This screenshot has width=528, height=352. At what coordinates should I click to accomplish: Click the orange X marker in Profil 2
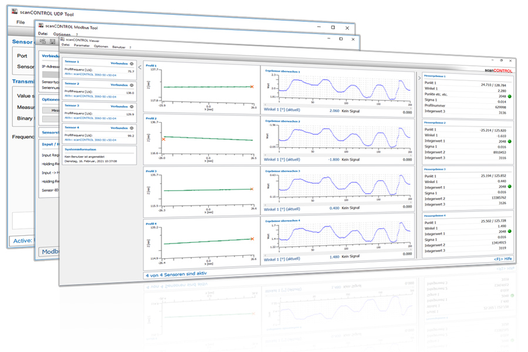pos(163,139)
